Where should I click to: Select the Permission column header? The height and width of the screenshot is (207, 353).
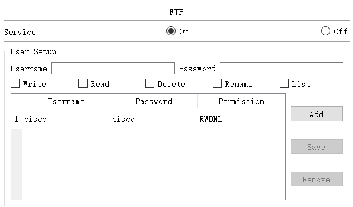tap(241, 101)
